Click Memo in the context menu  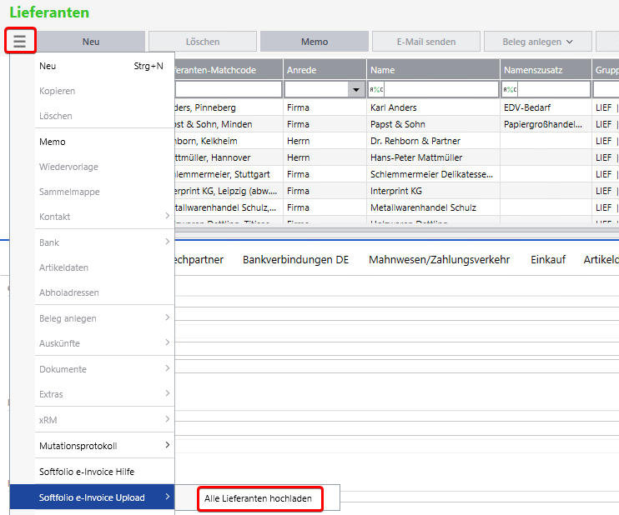[53, 142]
